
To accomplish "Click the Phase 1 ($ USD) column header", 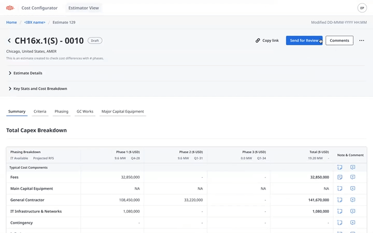I will click(x=128, y=152).
